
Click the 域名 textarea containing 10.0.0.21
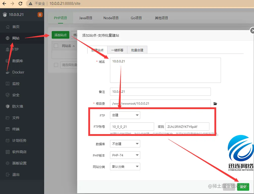pyautogui.click(x=165, y=70)
